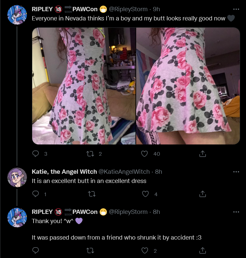This screenshot has width=246, height=258.
Task: Share the 'Thank you!' tweet
Action: [x=203, y=250]
